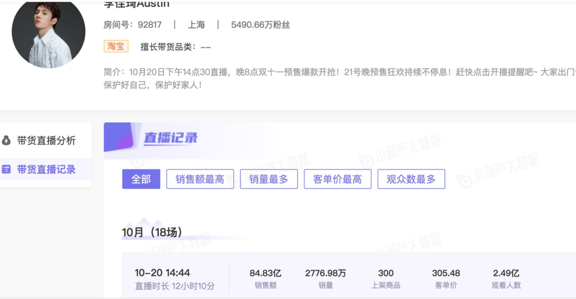Open the 10-20 14:44 livestream record

[x=162, y=273]
